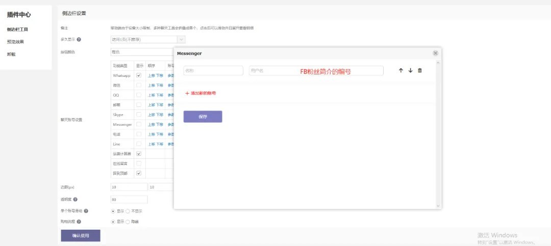Image resolution: width=551 pixels, height=246 pixels.
Task: Open help icon next to 单个账号滑动
Action: [86, 211]
